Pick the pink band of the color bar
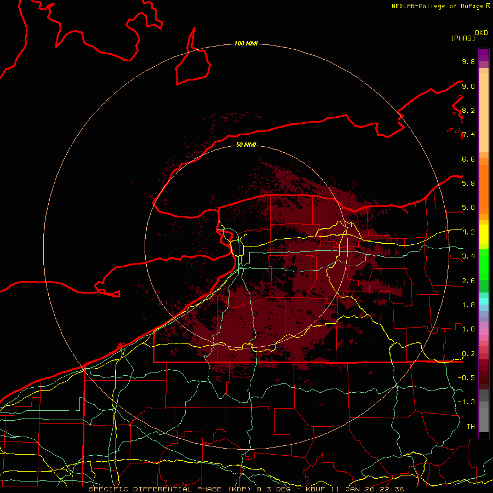 [x=484, y=332]
